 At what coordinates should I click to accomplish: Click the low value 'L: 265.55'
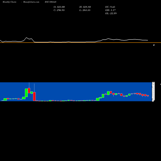pos(85,10)
